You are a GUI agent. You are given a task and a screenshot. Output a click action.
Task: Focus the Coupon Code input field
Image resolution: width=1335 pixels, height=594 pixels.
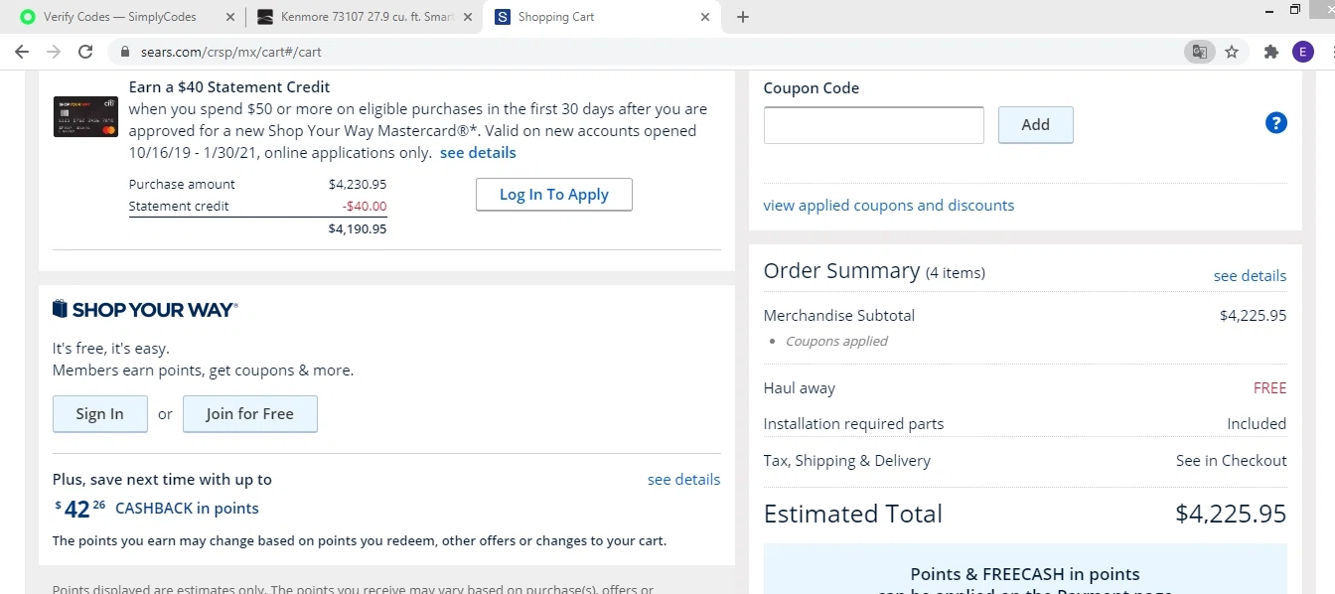(874, 125)
